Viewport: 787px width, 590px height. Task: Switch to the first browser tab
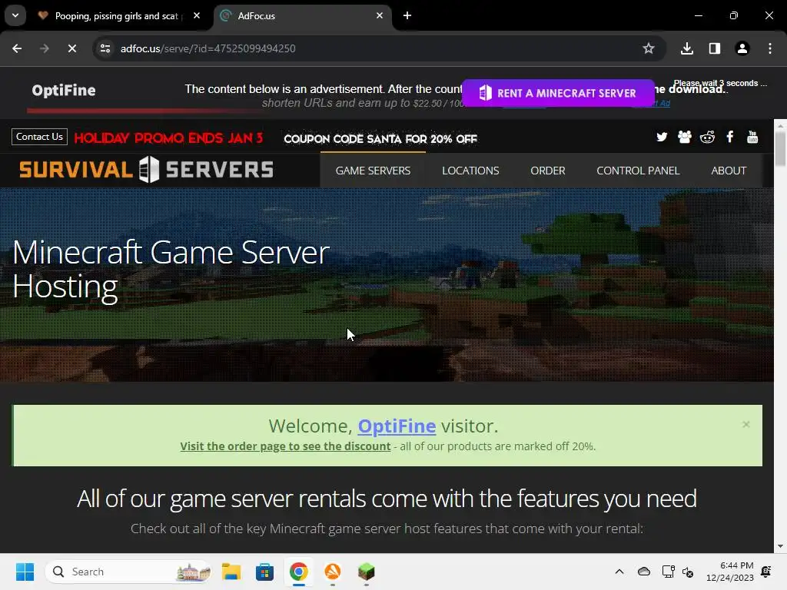click(x=119, y=15)
